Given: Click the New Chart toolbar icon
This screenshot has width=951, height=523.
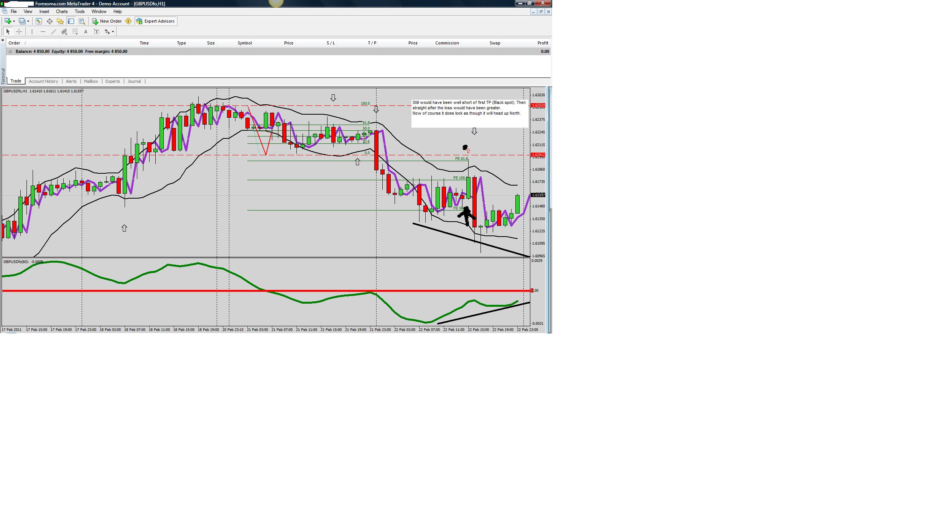Looking at the screenshot, I should 7,21.
